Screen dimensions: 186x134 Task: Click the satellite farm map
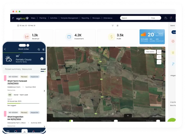106,84
